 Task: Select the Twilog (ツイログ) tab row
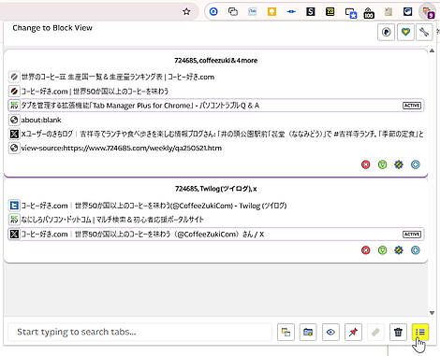click(x=216, y=206)
